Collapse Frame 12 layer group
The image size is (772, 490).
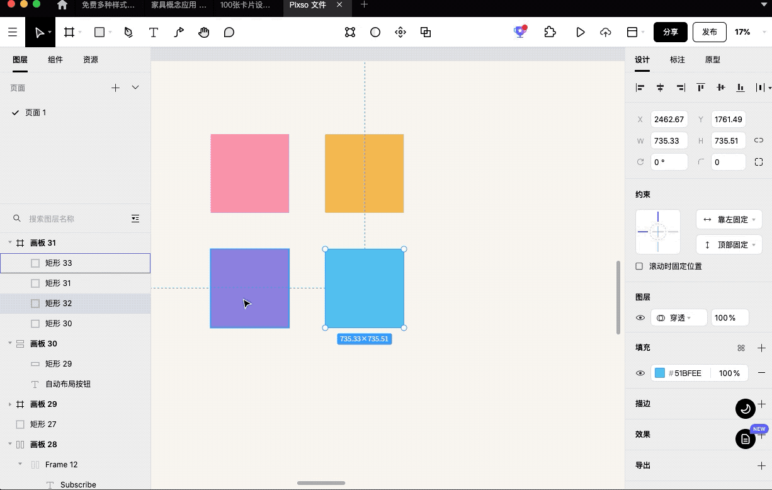pyautogui.click(x=20, y=464)
